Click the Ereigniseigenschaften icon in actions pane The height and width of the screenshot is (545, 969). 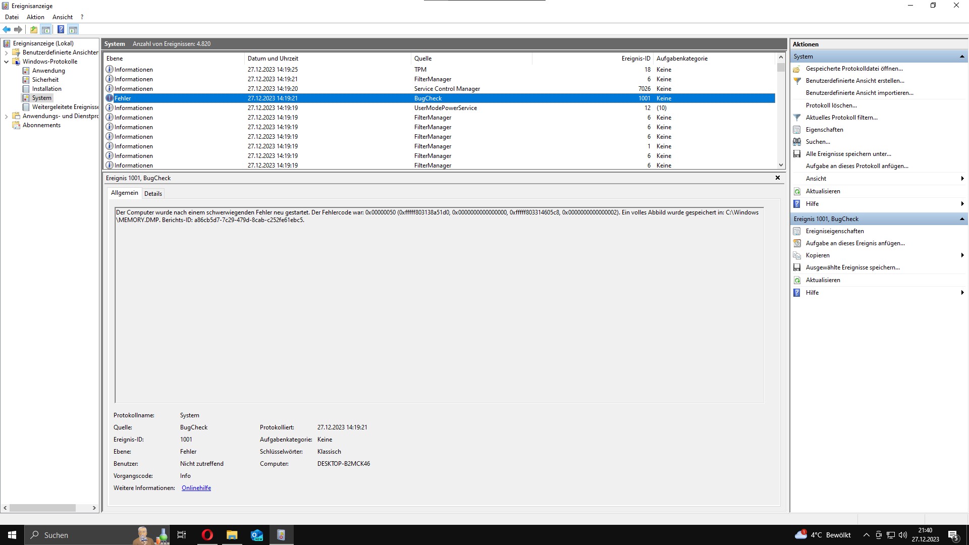point(797,231)
